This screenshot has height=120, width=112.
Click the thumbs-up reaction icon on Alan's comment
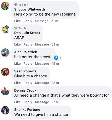[x=56, y=58]
